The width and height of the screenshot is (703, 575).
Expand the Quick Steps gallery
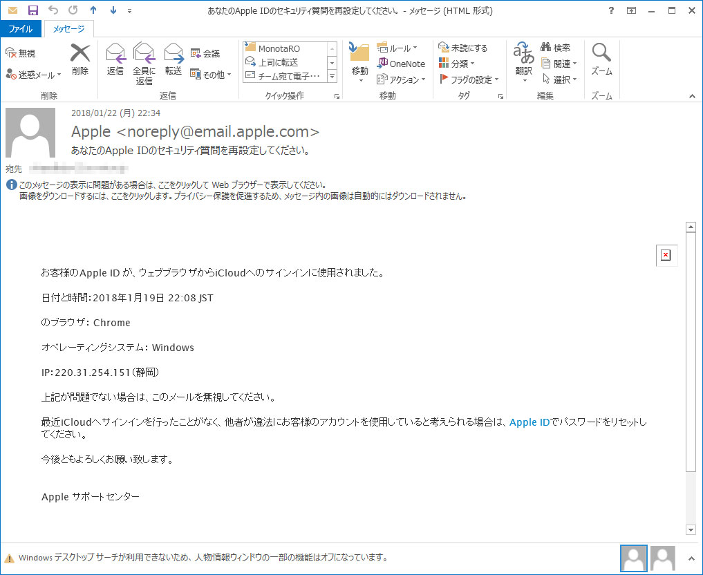332,76
